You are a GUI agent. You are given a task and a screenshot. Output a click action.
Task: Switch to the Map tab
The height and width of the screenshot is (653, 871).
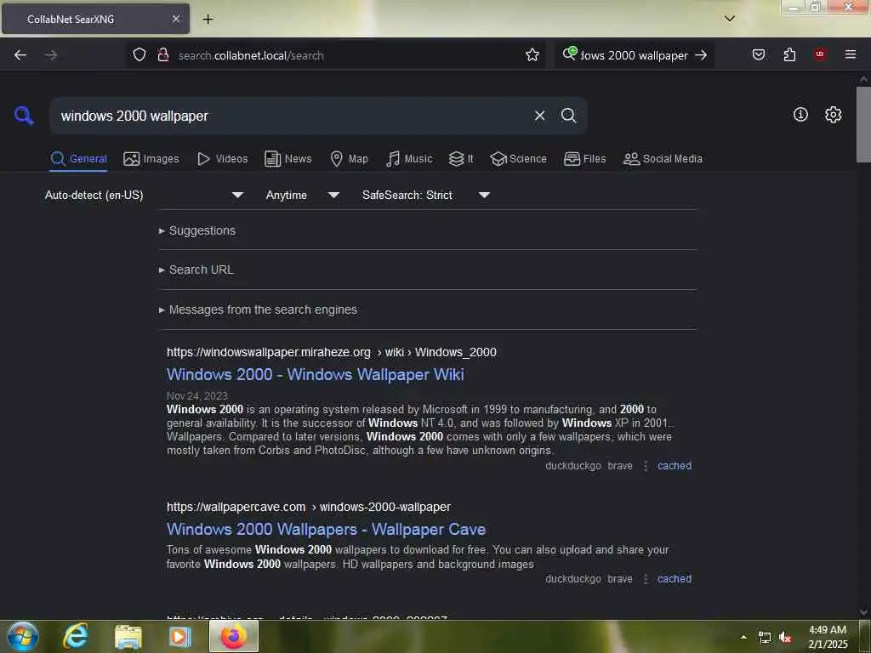tap(349, 159)
